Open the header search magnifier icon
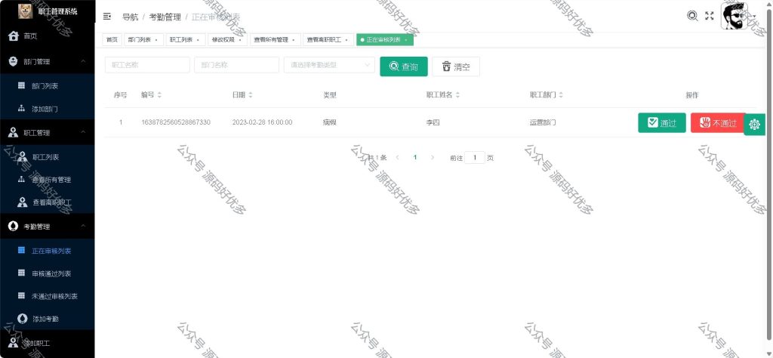The height and width of the screenshot is (358, 773). pyautogui.click(x=692, y=16)
